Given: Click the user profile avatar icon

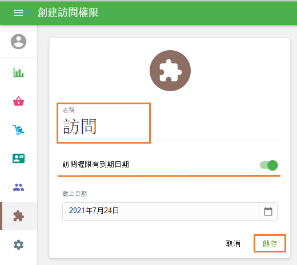Looking at the screenshot, I should [x=18, y=42].
